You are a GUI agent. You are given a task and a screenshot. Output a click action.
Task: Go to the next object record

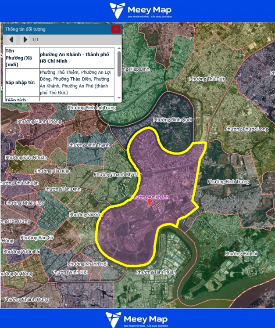[x=25, y=40]
